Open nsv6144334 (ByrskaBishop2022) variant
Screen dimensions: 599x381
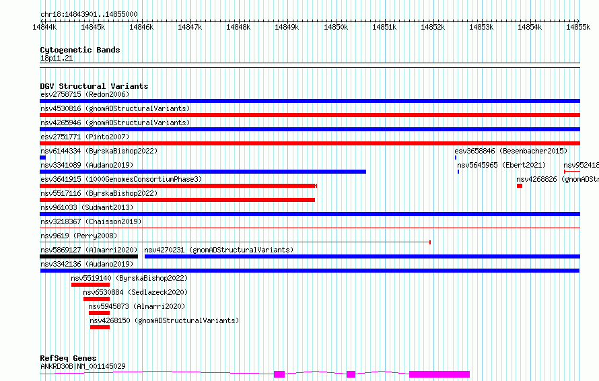click(x=99, y=151)
